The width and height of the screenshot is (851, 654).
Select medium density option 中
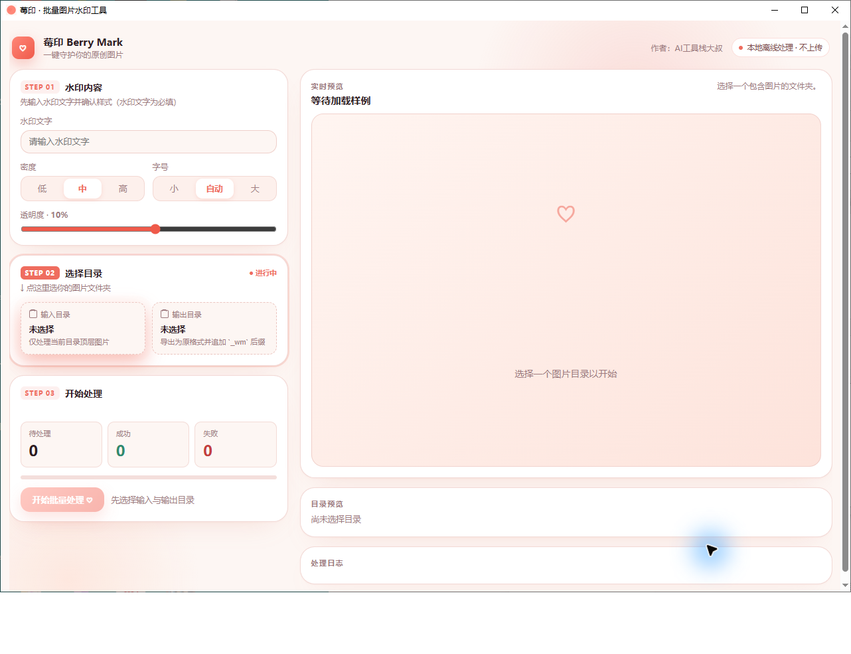click(x=82, y=189)
